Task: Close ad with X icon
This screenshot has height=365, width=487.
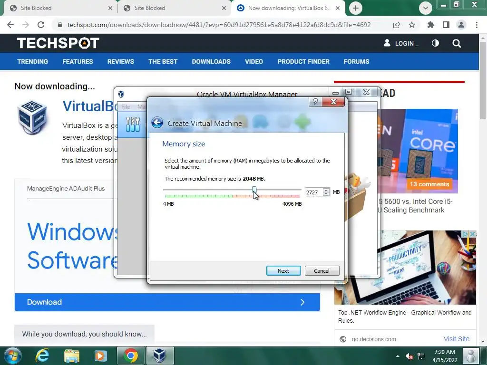Action: click(x=472, y=234)
